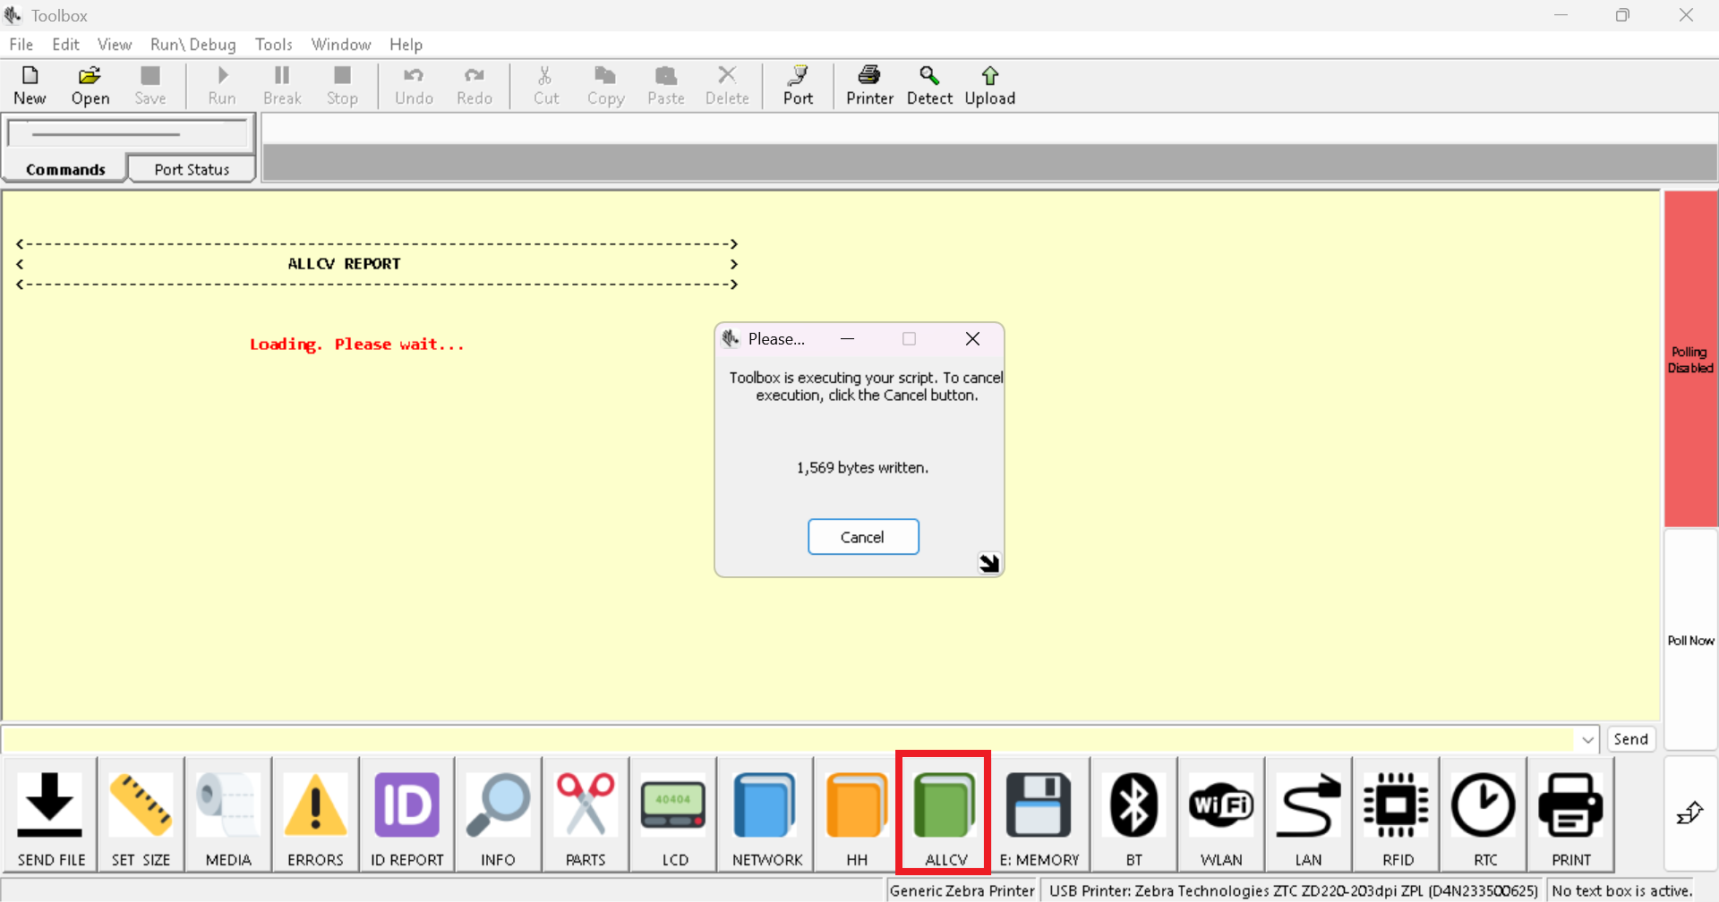Click the Polling Disabled indicator
Image resolution: width=1719 pixels, height=902 pixels.
[x=1689, y=358]
